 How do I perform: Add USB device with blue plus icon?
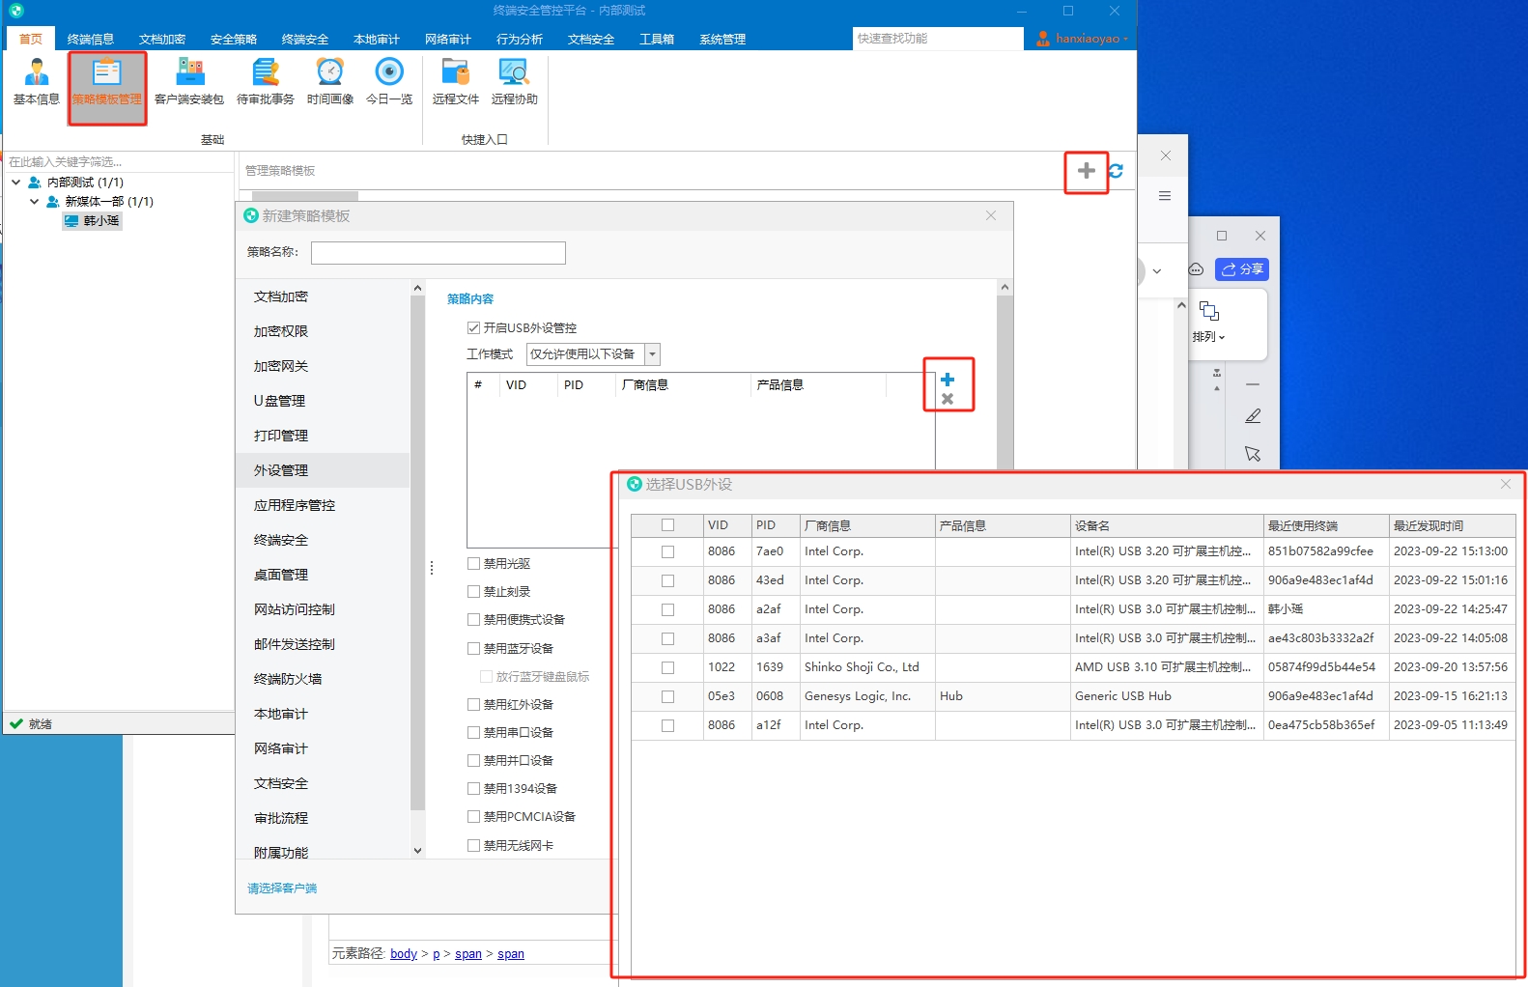[x=948, y=380]
